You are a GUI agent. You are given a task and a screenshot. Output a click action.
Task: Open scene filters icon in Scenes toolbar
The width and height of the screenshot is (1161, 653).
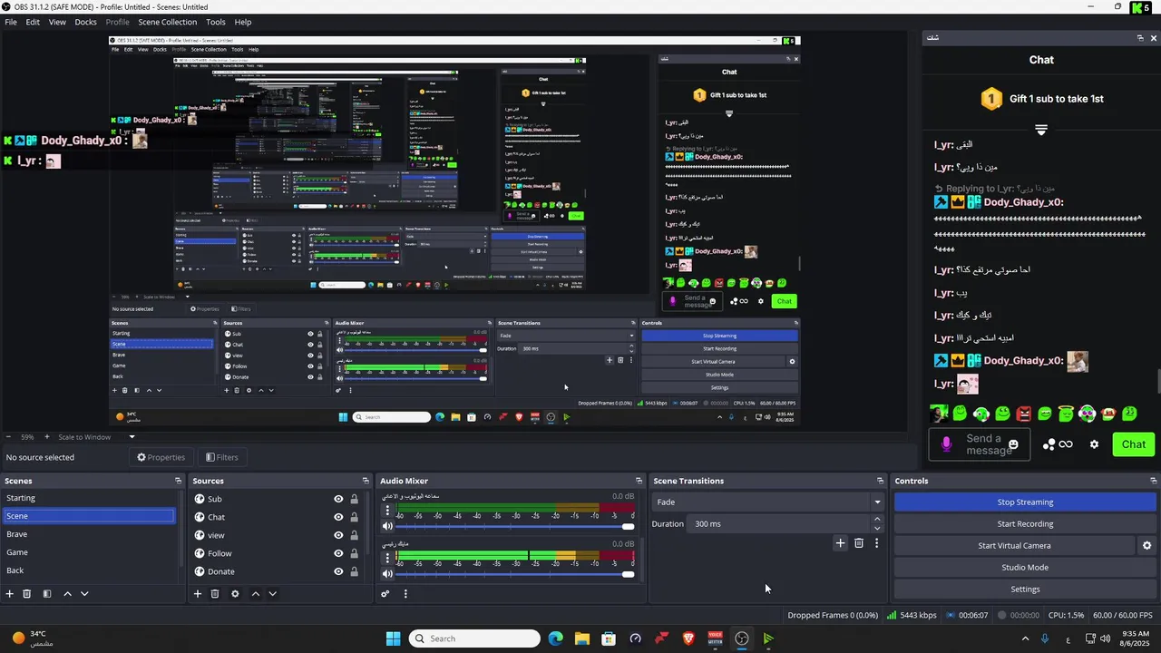[47, 594]
